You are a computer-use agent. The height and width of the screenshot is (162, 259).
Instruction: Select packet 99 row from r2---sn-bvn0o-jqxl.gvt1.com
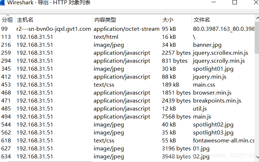[x=127, y=29]
